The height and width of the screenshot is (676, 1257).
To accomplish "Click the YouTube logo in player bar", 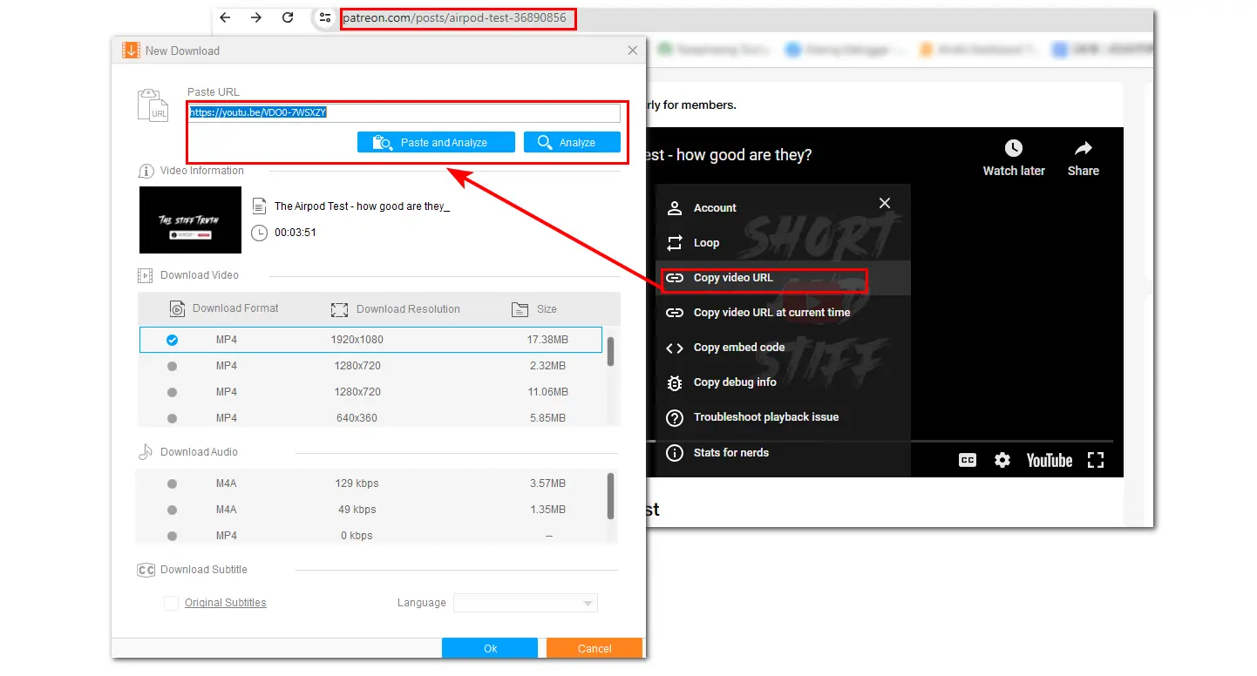I will pos(1049,460).
